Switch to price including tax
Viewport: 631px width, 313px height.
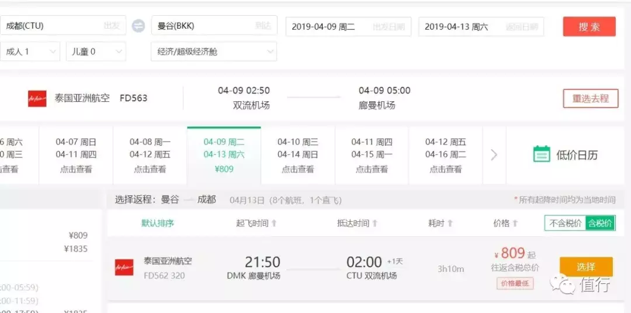600,223
